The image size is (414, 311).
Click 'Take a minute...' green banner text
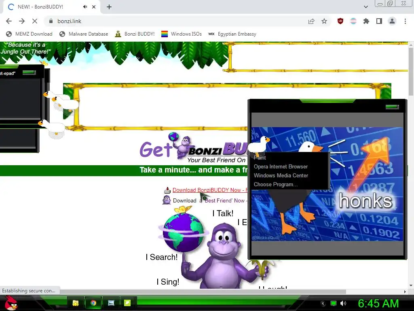[x=193, y=170]
